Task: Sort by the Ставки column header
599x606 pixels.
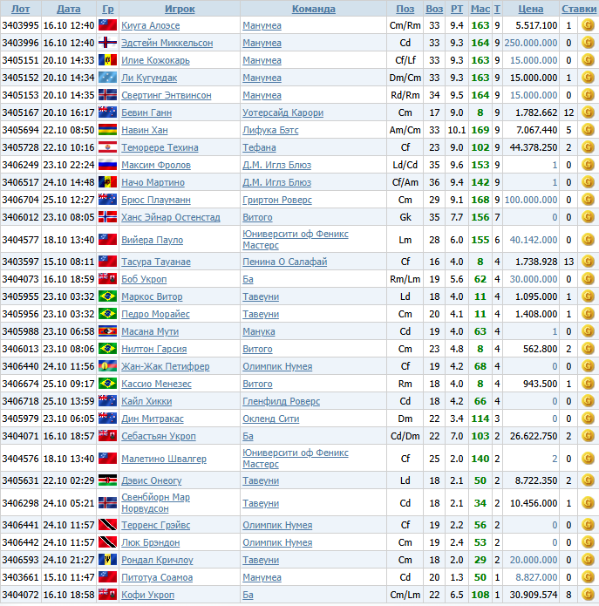Action: click(579, 9)
